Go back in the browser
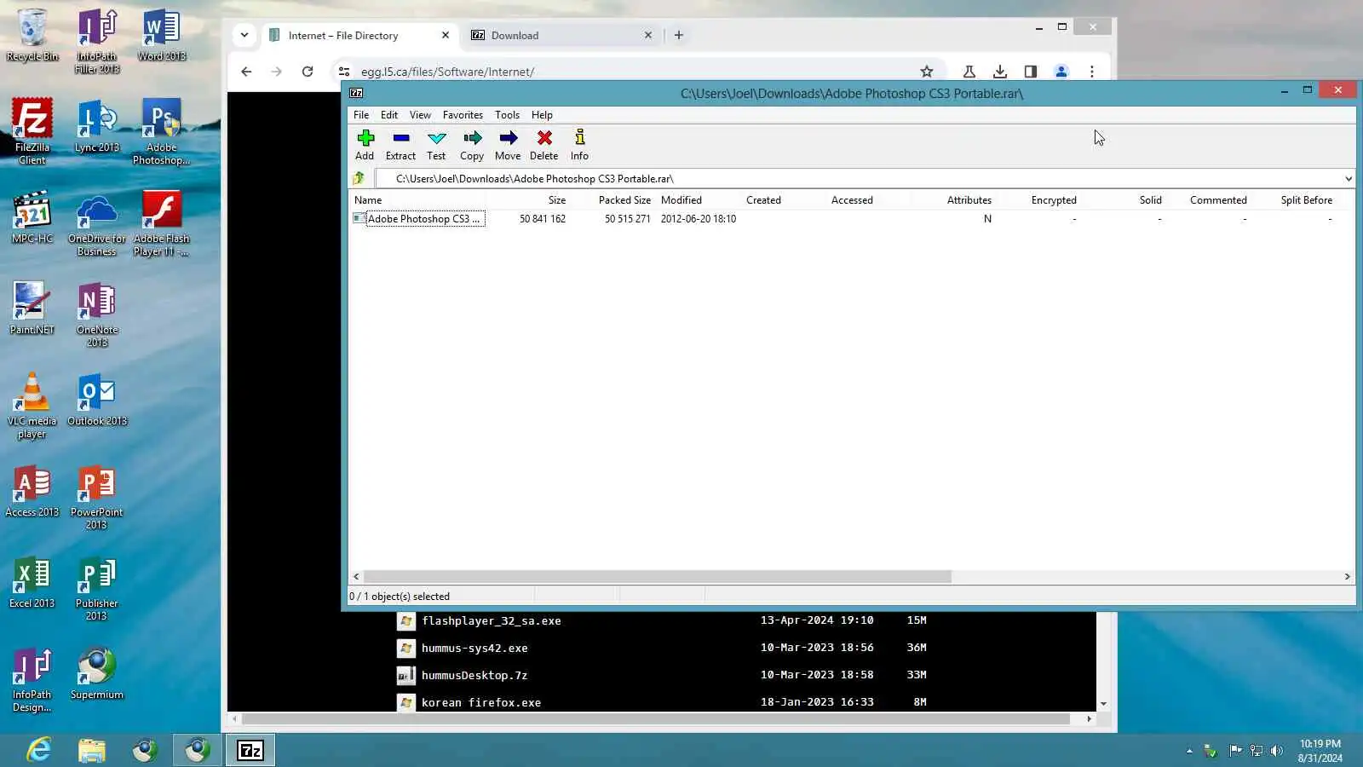 click(x=246, y=72)
